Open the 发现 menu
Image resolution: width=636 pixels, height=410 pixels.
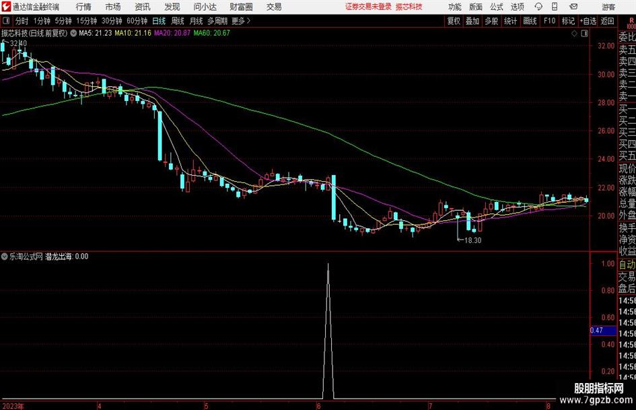[172, 7]
